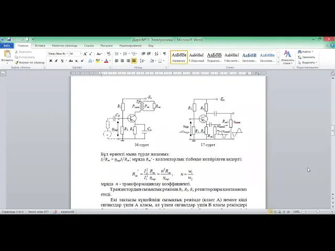The width and height of the screenshot is (335, 251).
Task: Open the Change Case (Аа) dropdown
Action: pos(99,54)
